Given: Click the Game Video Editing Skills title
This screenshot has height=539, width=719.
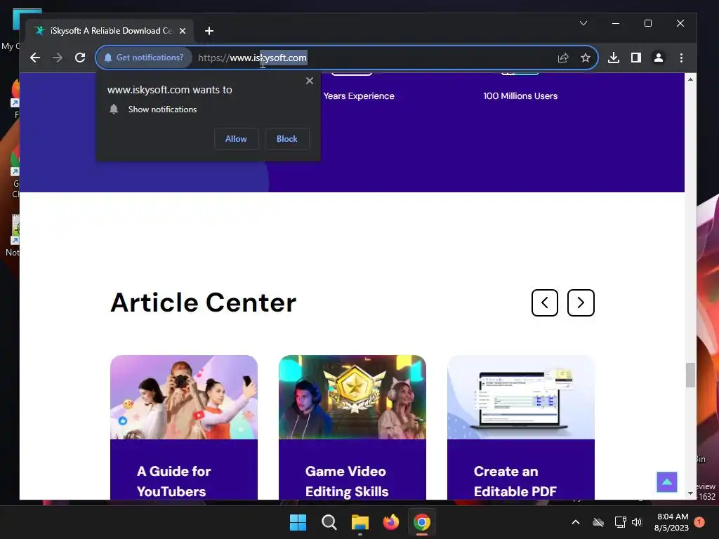Looking at the screenshot, I should [347, 481].
